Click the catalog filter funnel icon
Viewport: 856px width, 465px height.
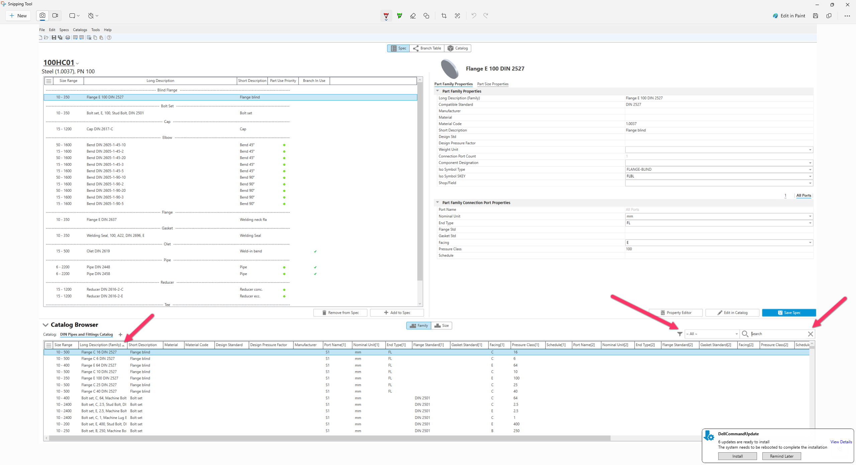click(680, 334)
